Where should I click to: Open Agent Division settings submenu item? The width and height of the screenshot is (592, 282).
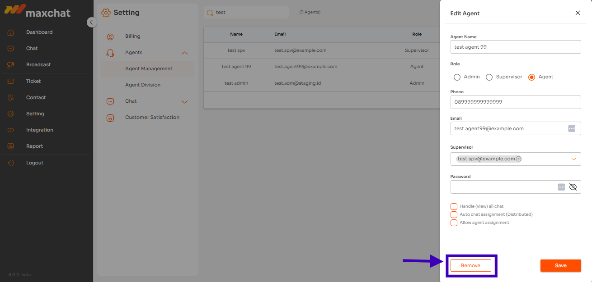click(143, 85)
